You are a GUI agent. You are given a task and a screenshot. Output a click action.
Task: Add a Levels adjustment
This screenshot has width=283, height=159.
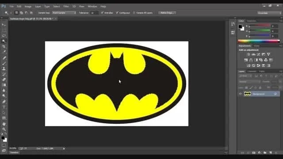tap(253, 54)
